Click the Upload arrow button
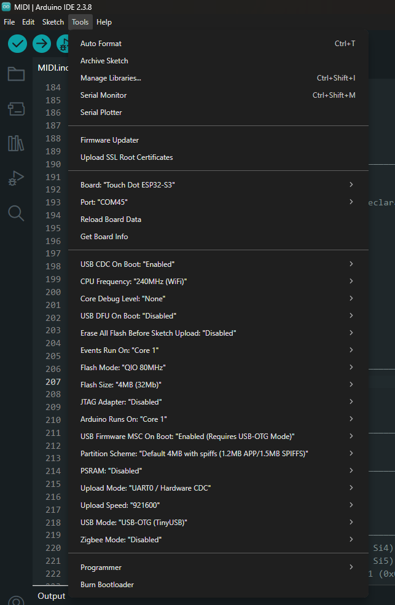395x605 pixels. click(42, 44)
